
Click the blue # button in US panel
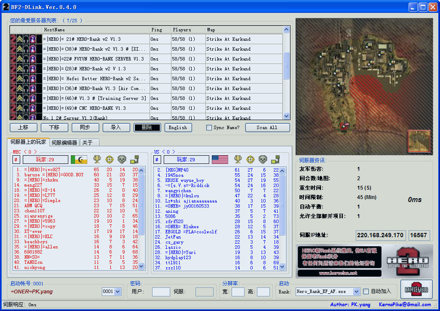coord(157,160)
